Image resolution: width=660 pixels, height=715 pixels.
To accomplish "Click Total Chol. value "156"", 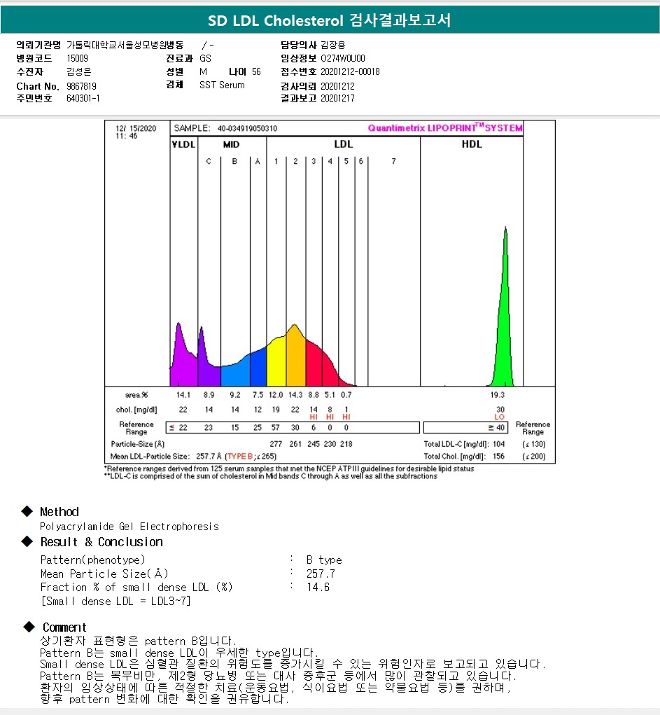I will [x=498, y=456].
